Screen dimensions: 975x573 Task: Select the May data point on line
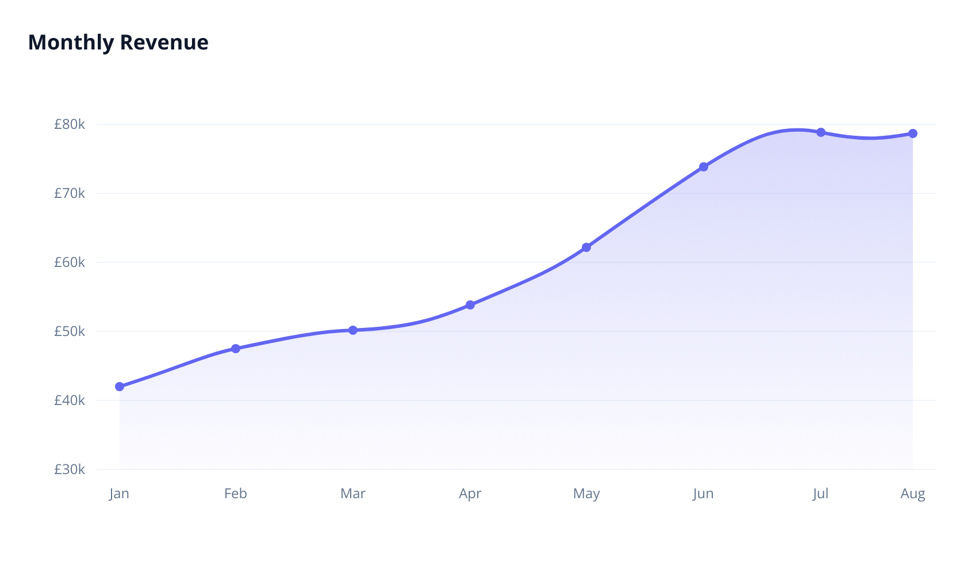tap(586, 247)
